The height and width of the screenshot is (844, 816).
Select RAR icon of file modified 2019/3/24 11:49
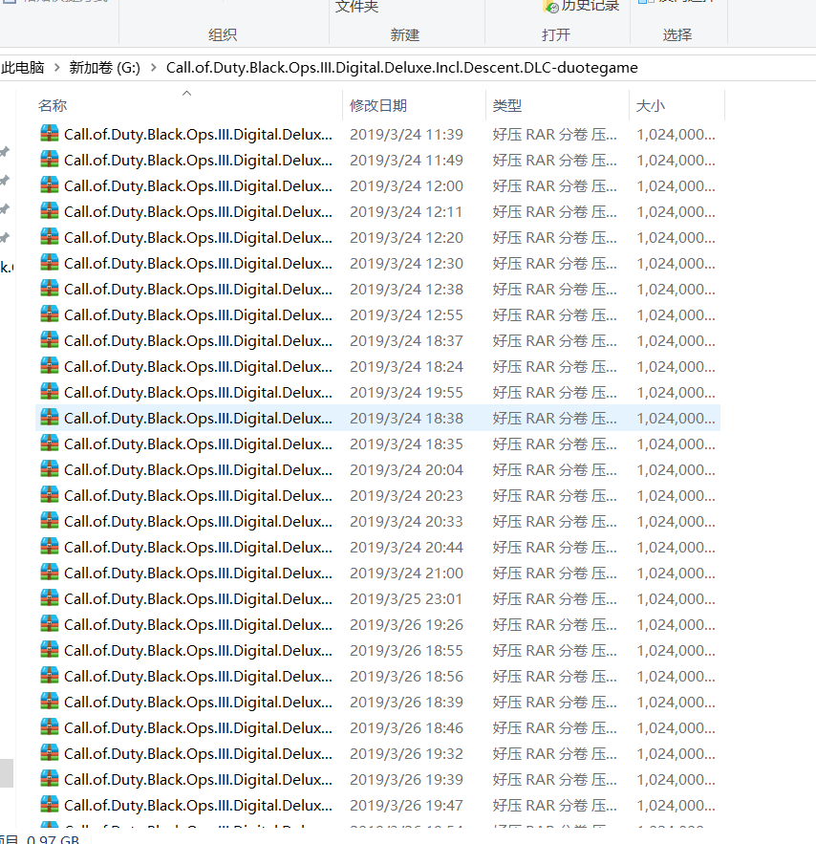pyautogui.click(x=50, y=160)
